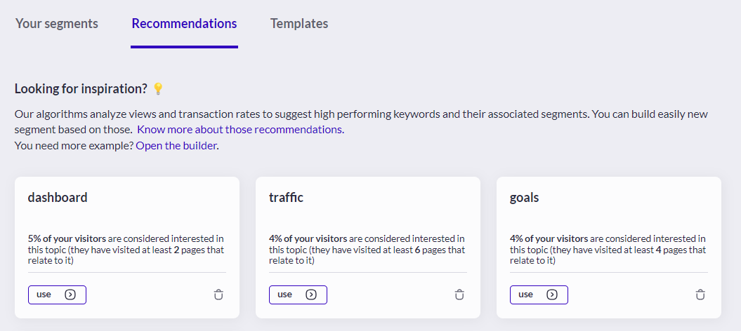Click the Looking for inspiration heading
This screenshot has width=741, height=331.
pos(81,88)
